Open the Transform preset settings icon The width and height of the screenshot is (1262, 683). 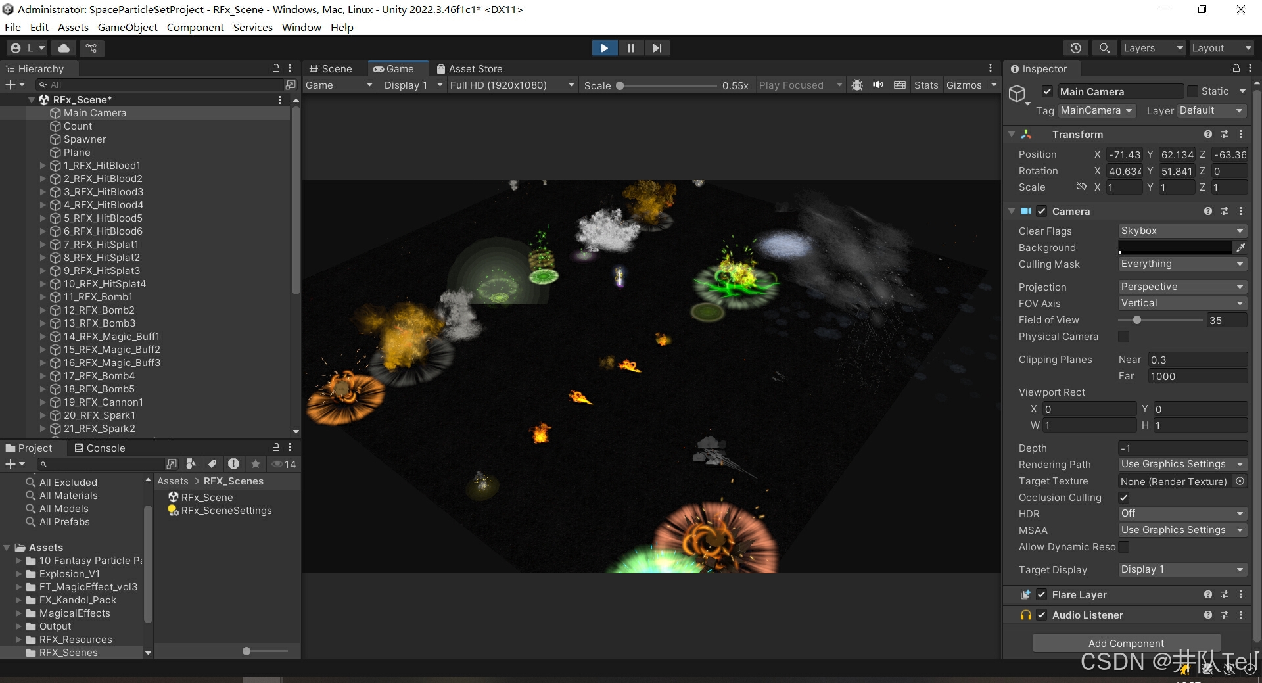(1225, 134)
